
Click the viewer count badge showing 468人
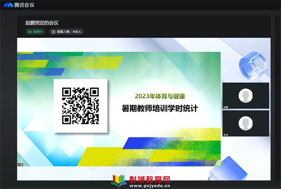click(67, 32)
